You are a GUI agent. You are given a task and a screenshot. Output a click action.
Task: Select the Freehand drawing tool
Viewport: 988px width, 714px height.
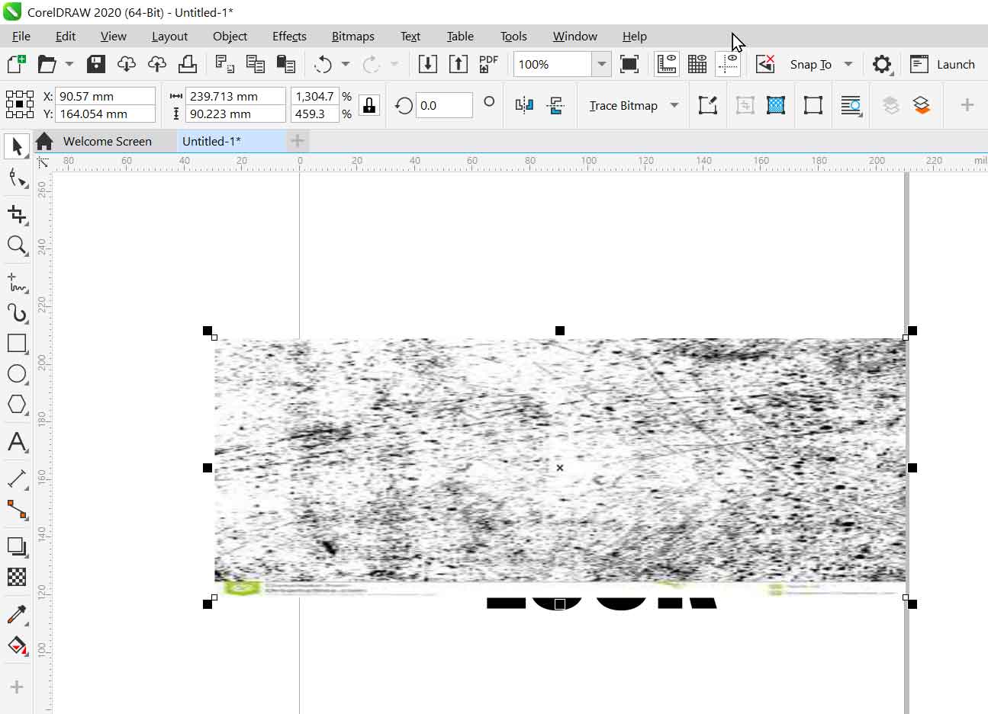point(17,283)
